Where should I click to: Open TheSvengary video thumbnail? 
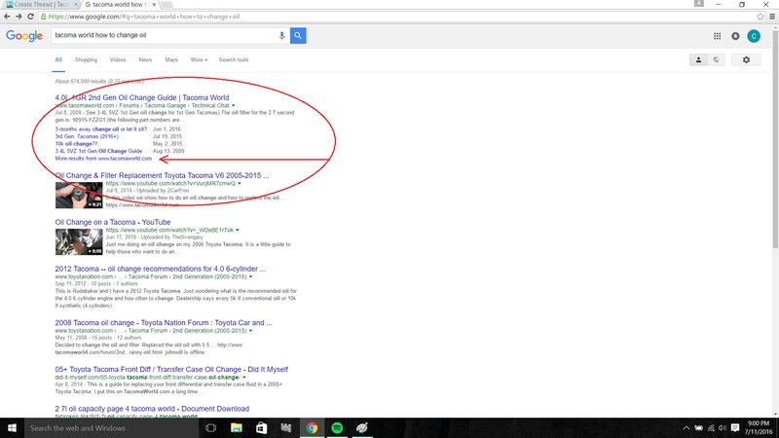79,241
